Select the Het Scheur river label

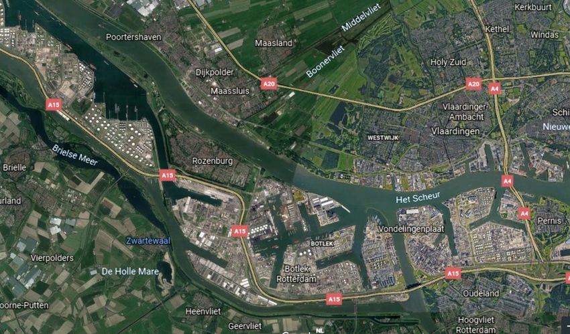[x=418, y=197]
